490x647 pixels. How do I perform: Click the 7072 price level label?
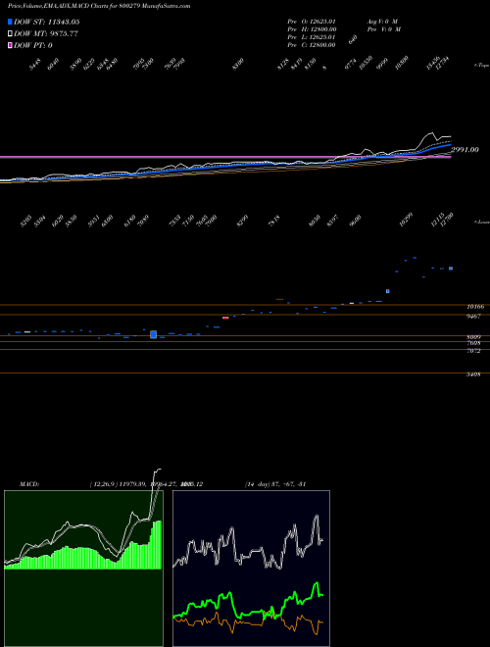click(473, 351)
